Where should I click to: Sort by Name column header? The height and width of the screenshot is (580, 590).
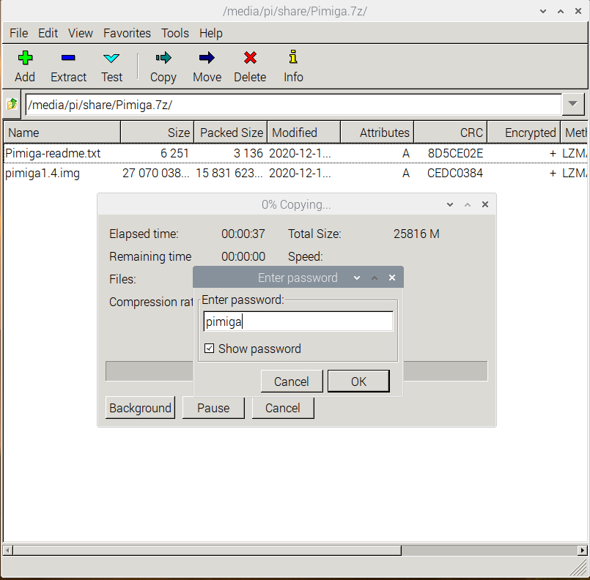62,133
